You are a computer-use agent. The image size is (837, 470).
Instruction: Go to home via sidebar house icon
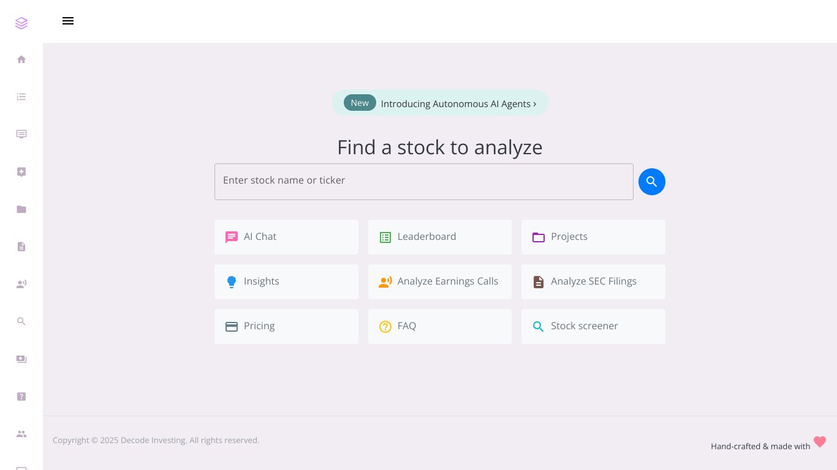click(21, 59)
